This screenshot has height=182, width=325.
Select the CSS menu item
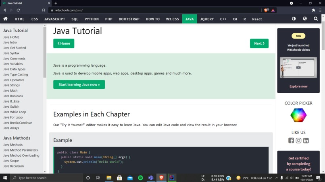tap(35, 19)
